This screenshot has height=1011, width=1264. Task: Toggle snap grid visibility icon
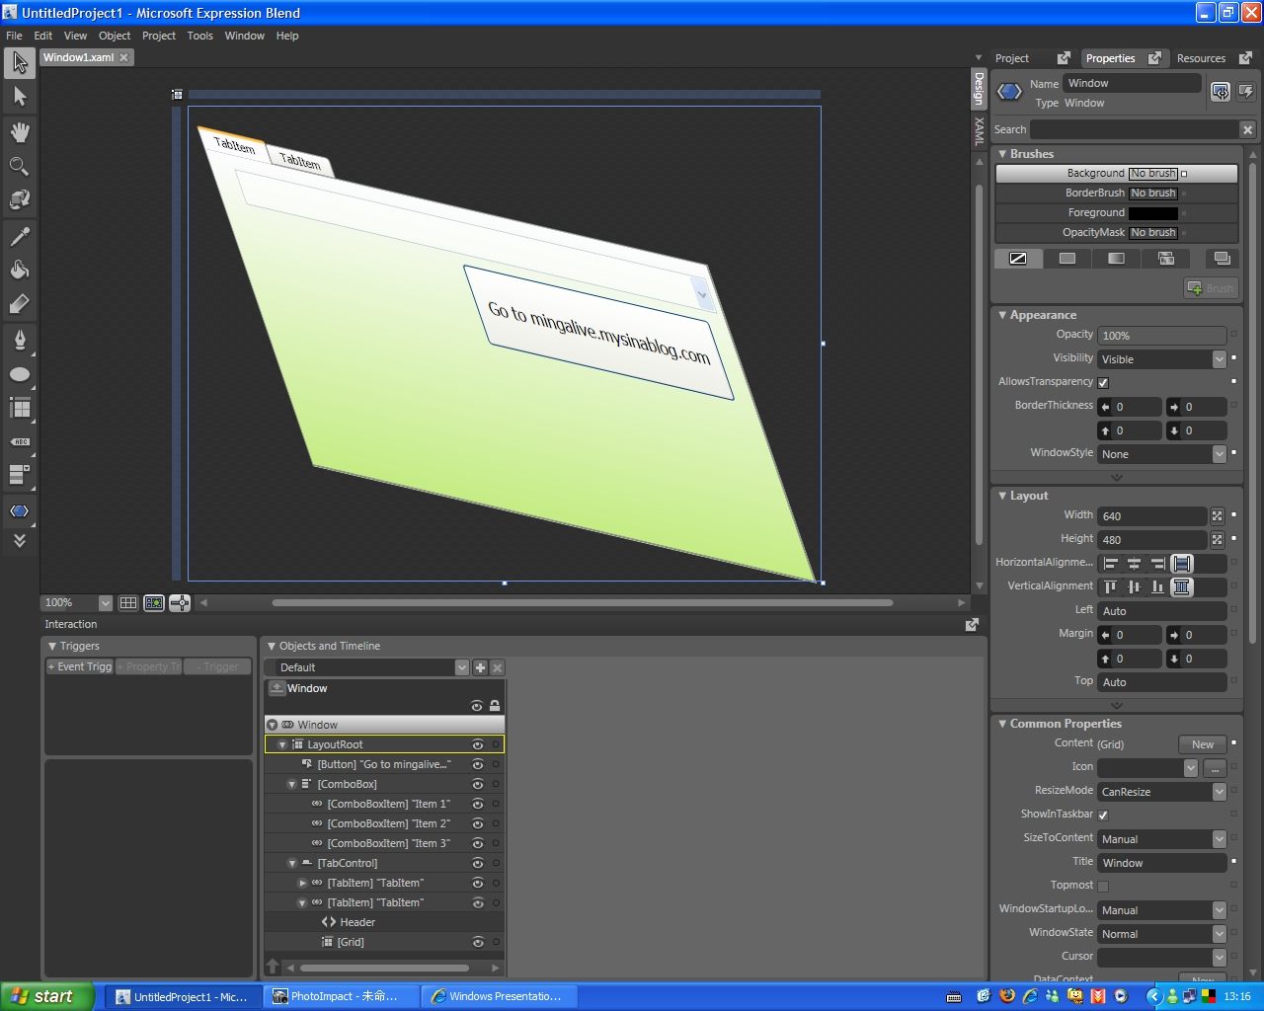[x=128, y=602]
